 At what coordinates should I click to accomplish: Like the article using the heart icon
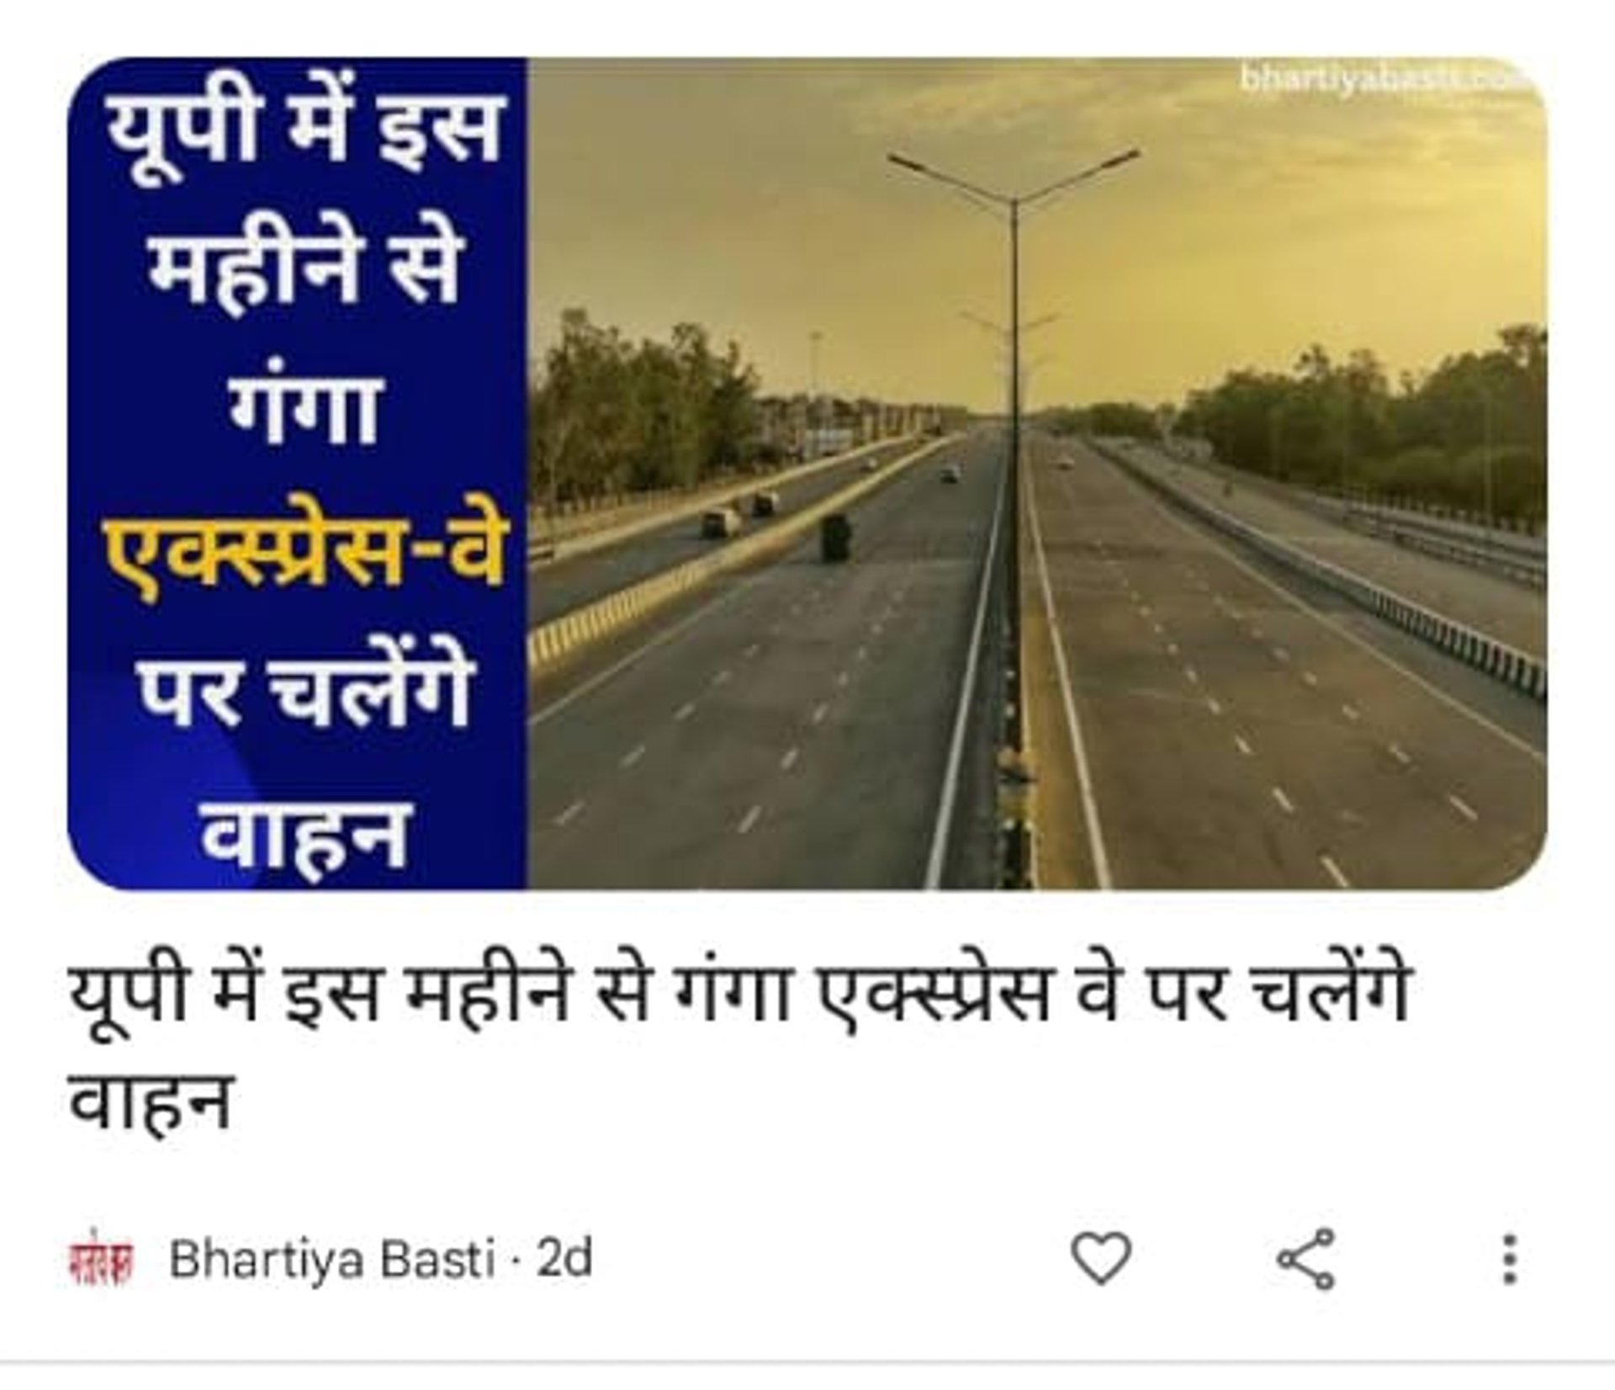coord(1100,1258)
